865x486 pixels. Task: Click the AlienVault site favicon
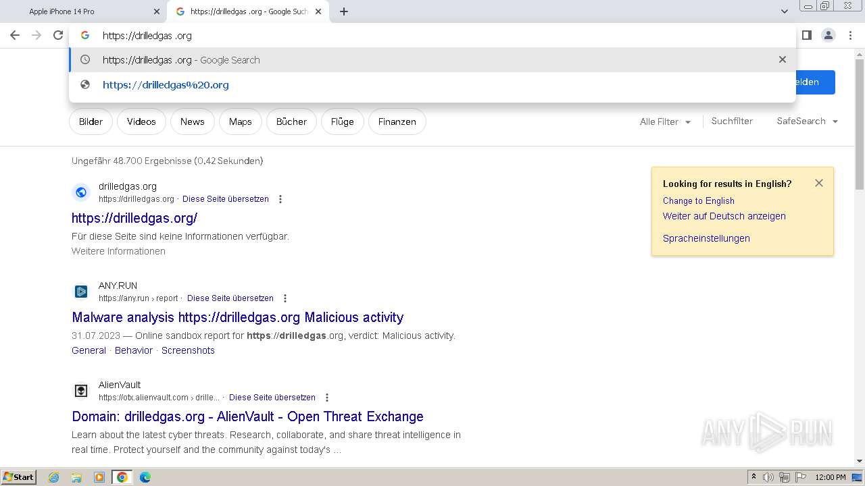81,391
